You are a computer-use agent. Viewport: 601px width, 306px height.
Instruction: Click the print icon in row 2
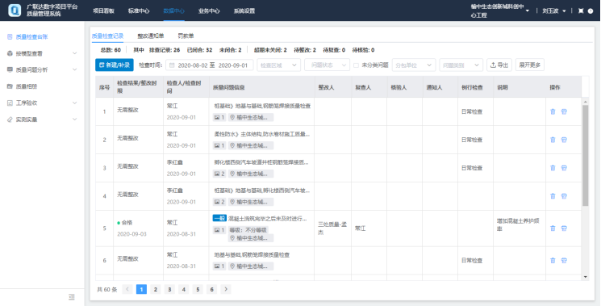click(x=564, y=140)
